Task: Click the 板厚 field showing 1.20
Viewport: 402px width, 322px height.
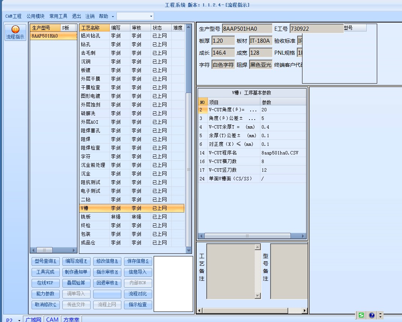Action: [x=223, y=40]
